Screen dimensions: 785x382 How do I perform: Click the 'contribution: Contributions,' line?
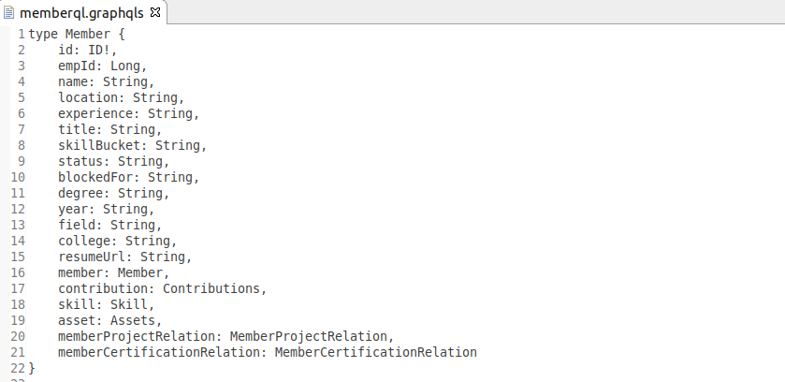click(x=162, y=288)
